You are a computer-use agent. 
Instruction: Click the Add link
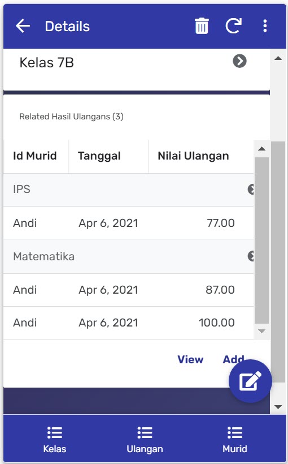click(x=233, y=359)
